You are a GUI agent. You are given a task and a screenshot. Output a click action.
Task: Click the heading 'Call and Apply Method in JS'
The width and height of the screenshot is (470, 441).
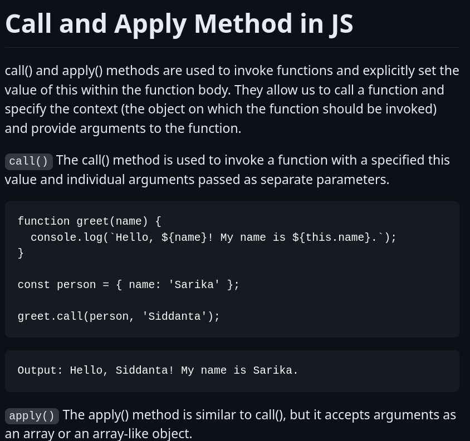tap(179, 24)
